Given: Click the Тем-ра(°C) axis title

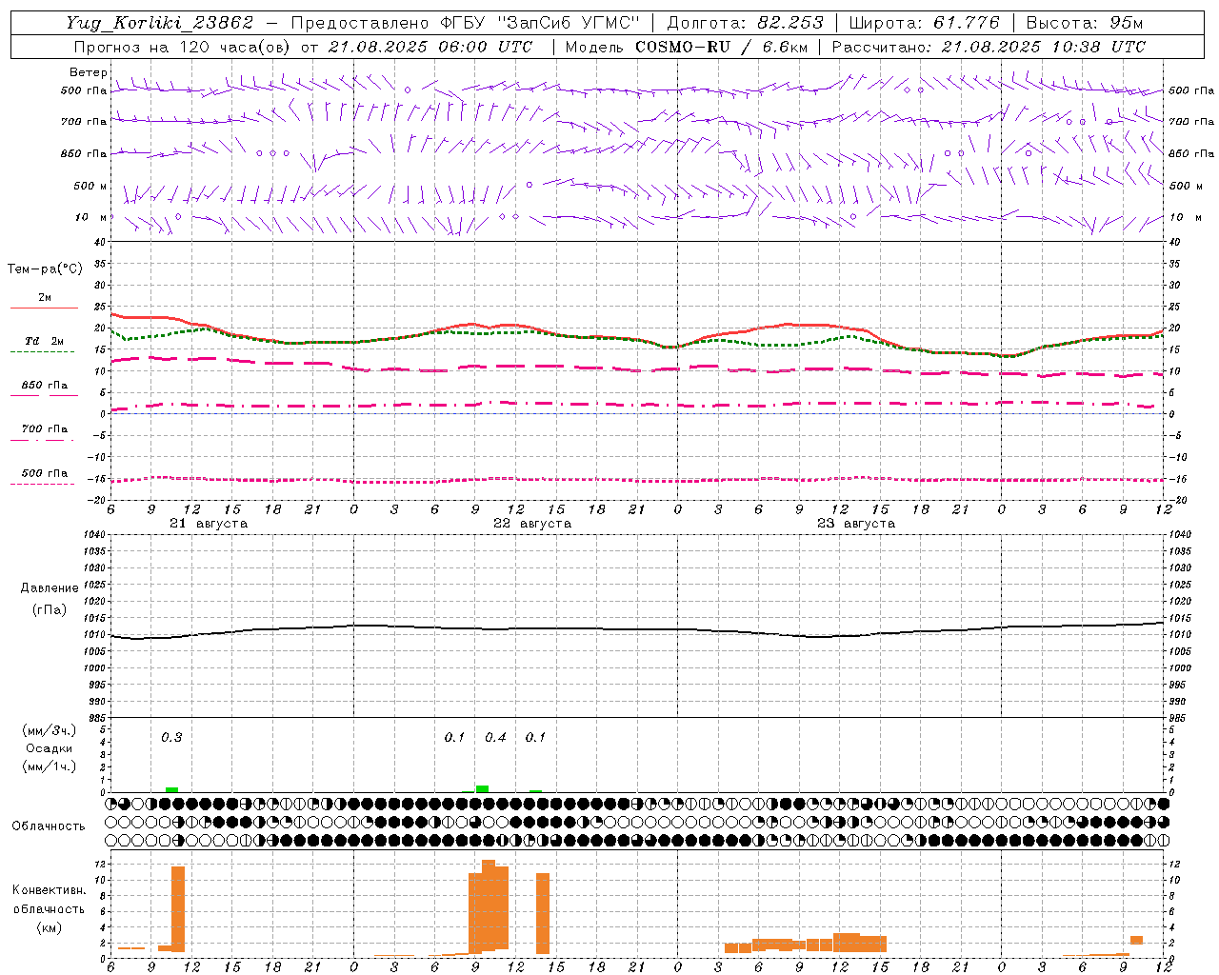Looking at the screenshot, I should coord(45,269).
